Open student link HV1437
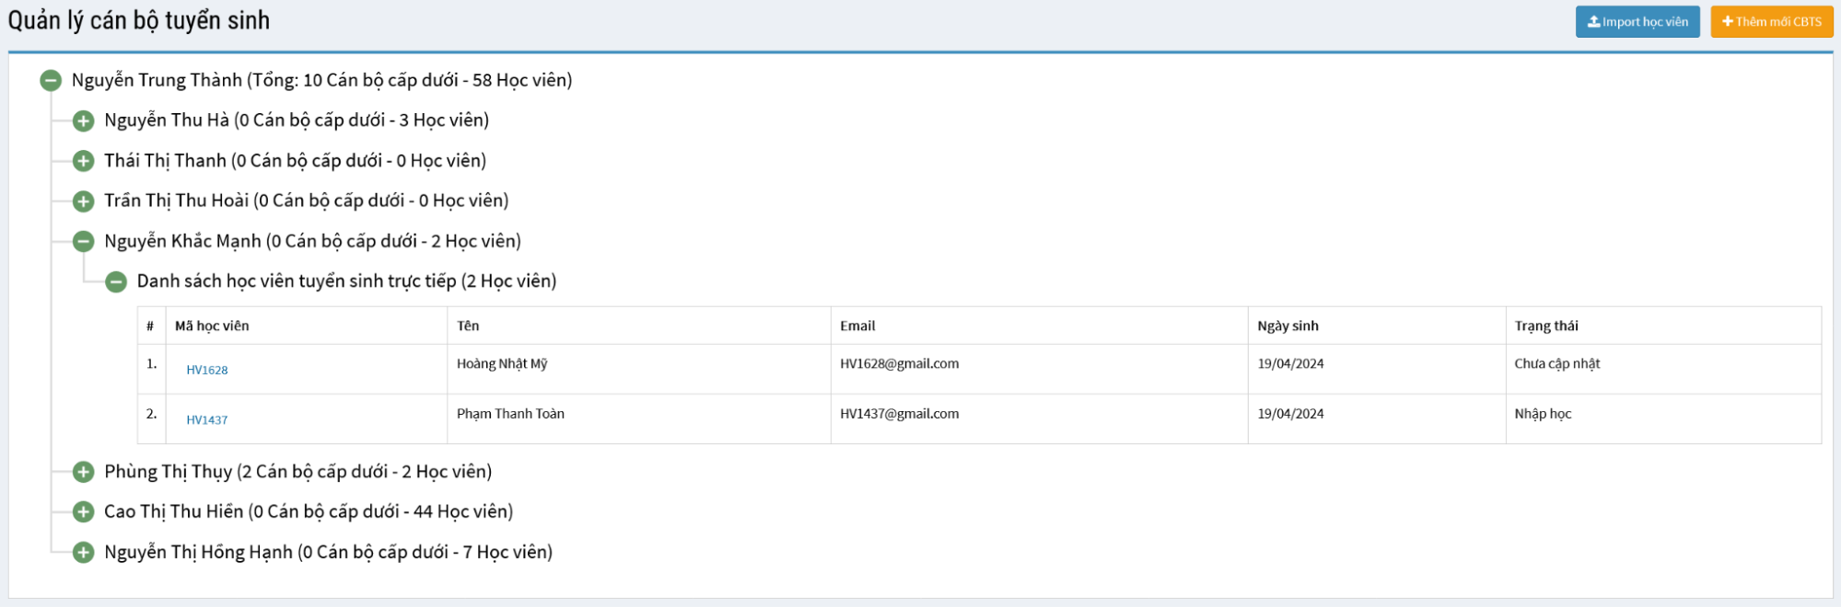Screen dimensions: 1841x607 pos(207,419)
